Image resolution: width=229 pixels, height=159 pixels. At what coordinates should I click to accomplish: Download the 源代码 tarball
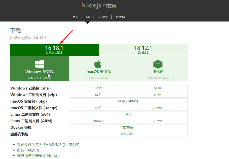(158, 68)
